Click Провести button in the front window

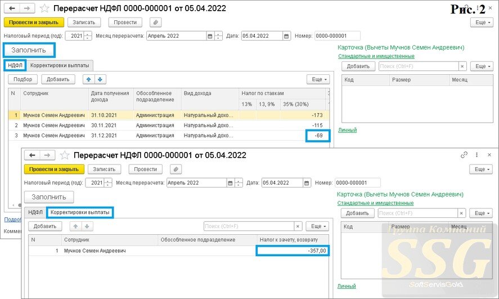146,169
